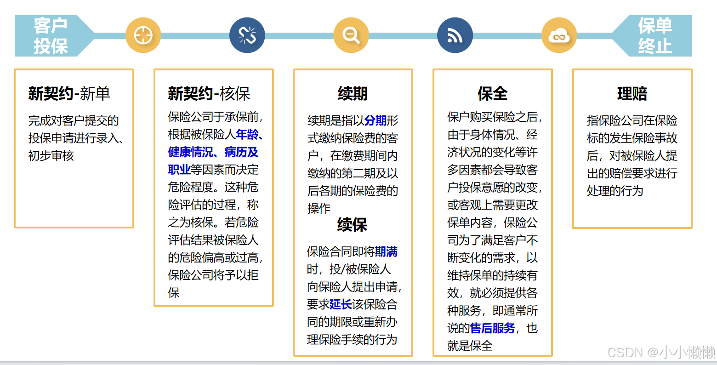The width and height of the screenshot is (717, 365).
Task: Click the highlighted blue phrase 售后服务
Action: click(x=492, y=328)
